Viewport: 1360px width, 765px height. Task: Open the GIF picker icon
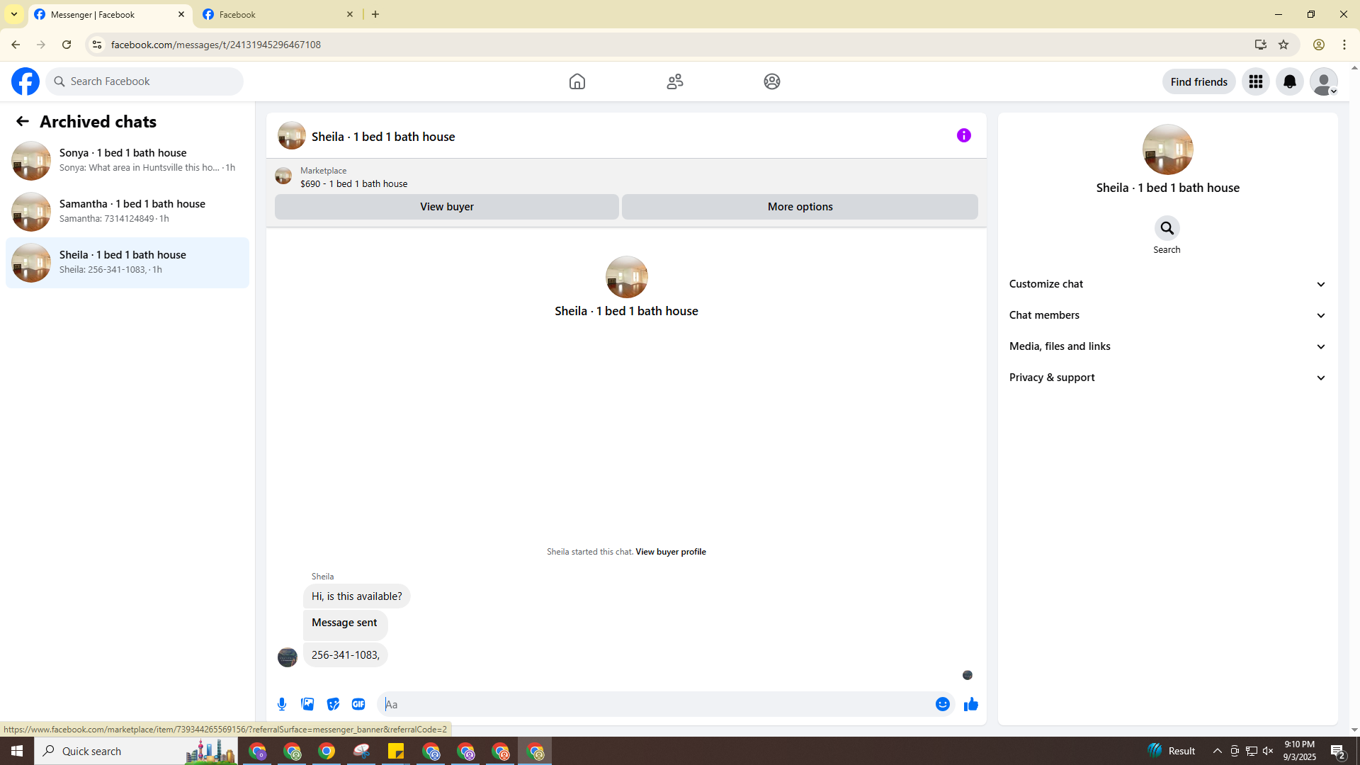point(358,704)
